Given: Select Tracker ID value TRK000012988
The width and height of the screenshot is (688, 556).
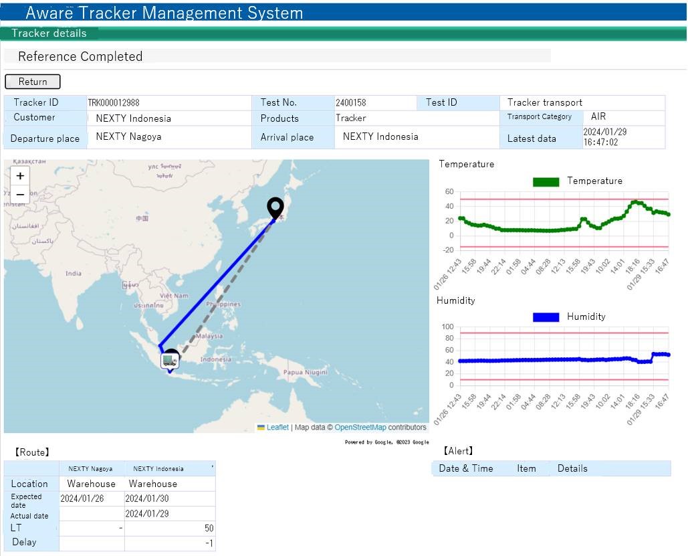Looking at the screenshot, I should pyautogui.click(x=114, y=103).
